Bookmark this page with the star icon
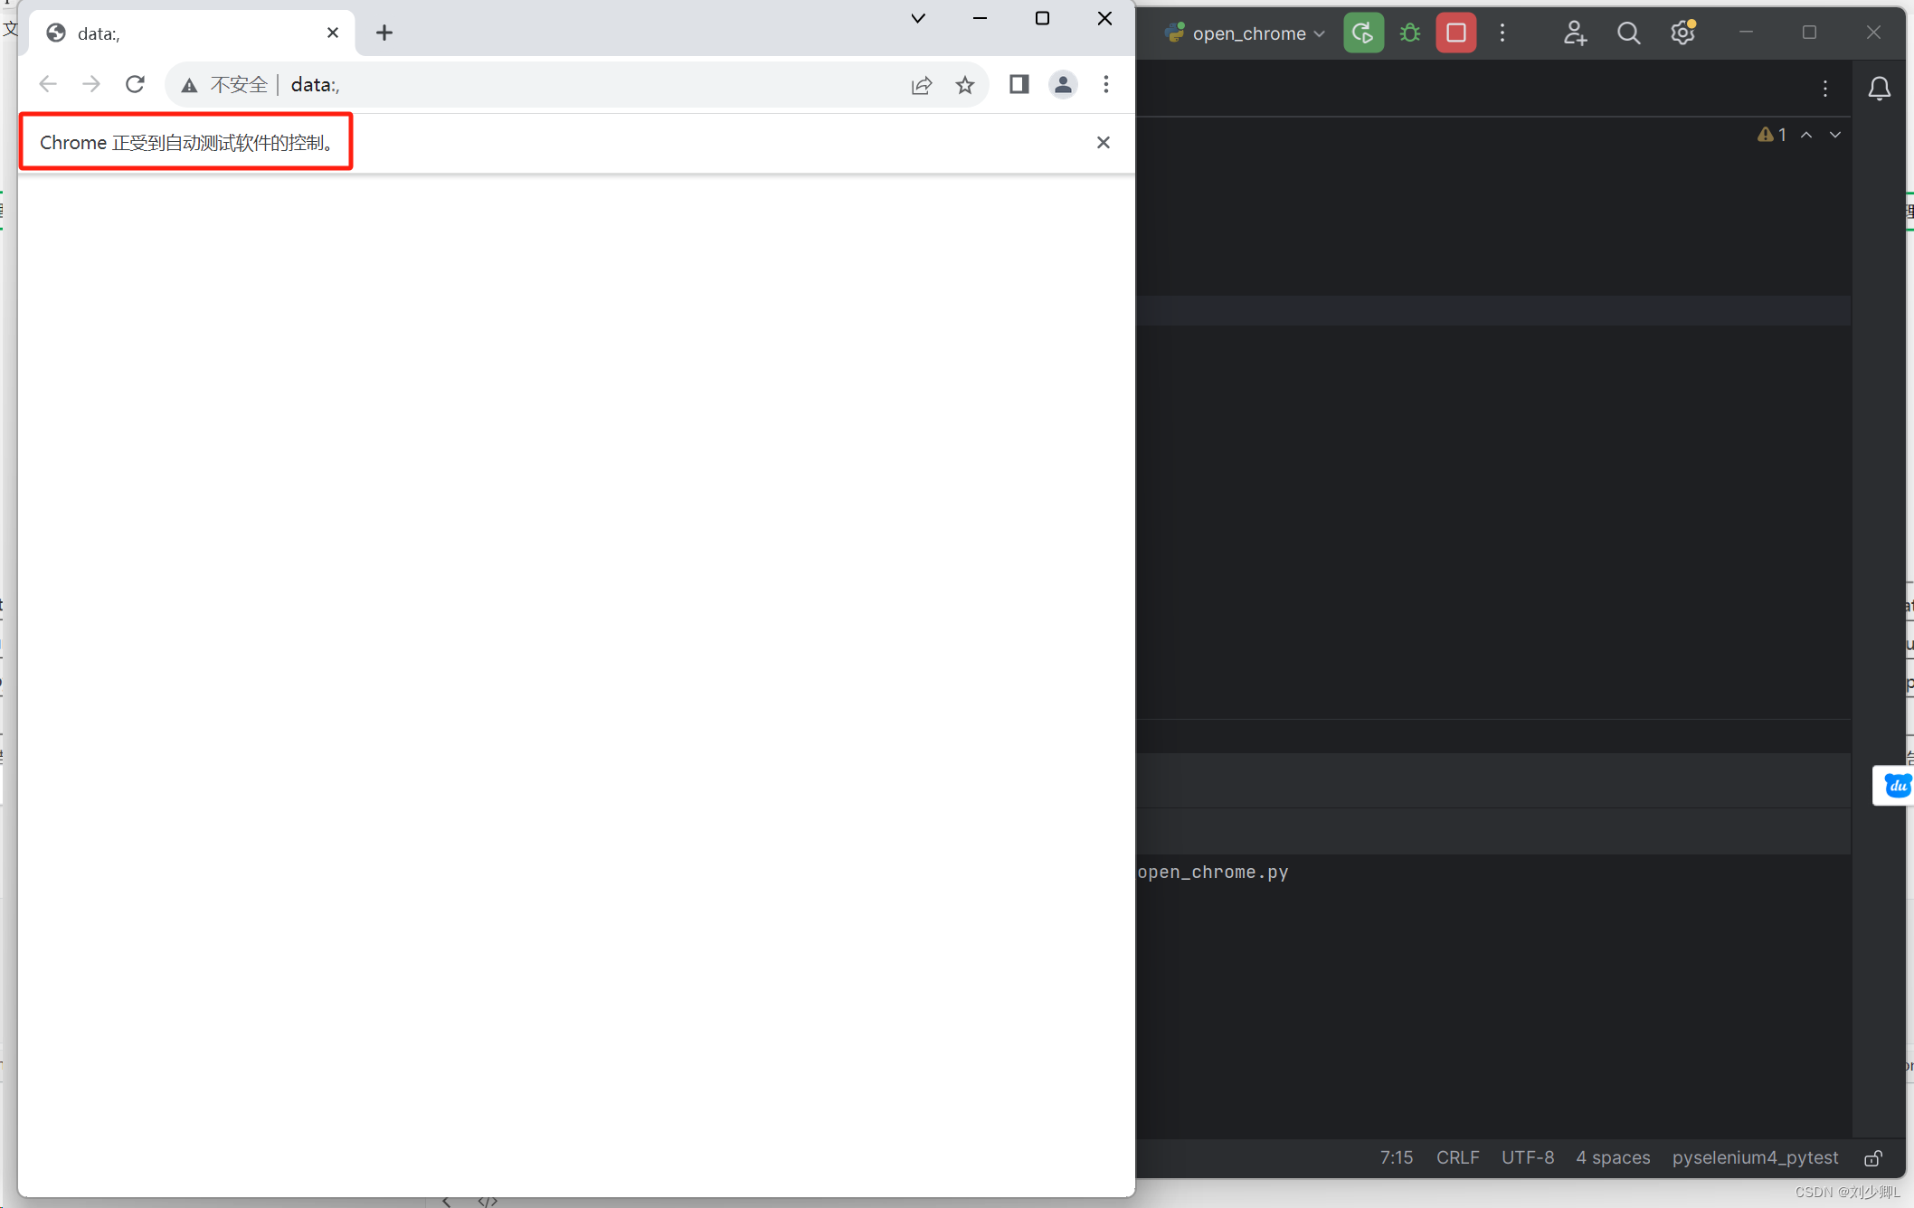The height and width of the screenshot is (1208, 1914). [x=965, y=85]
